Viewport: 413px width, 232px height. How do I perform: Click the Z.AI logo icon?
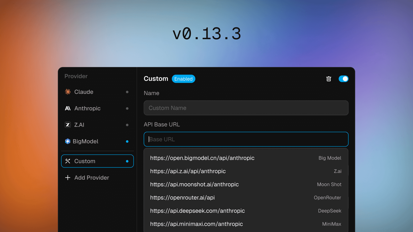coord(68,125)
